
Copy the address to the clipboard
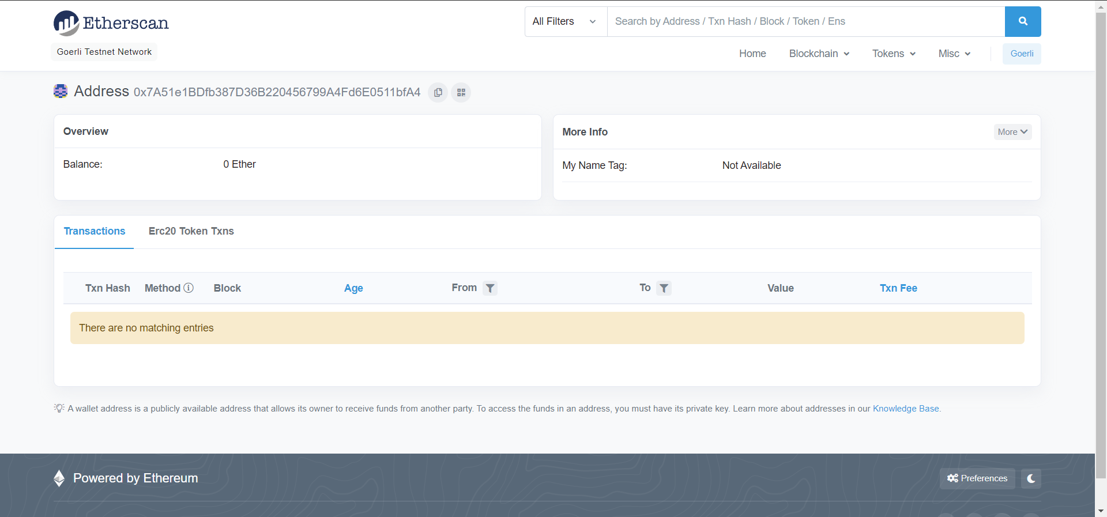(x=438, y=92)
